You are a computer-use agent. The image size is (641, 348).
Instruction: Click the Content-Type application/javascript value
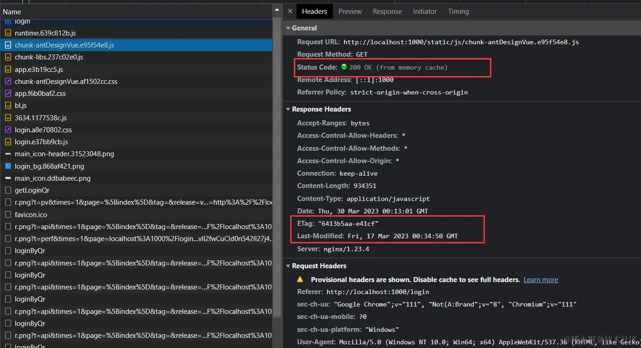(388, 199)
